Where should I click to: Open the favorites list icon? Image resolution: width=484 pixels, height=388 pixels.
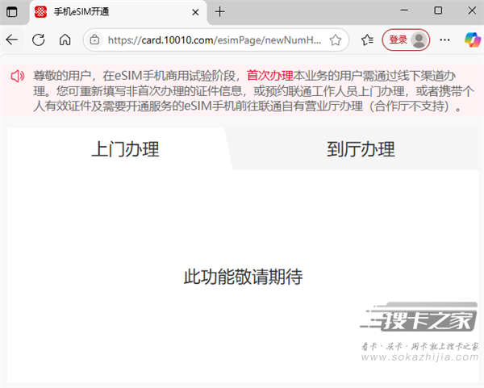click(x=367, y=40)
